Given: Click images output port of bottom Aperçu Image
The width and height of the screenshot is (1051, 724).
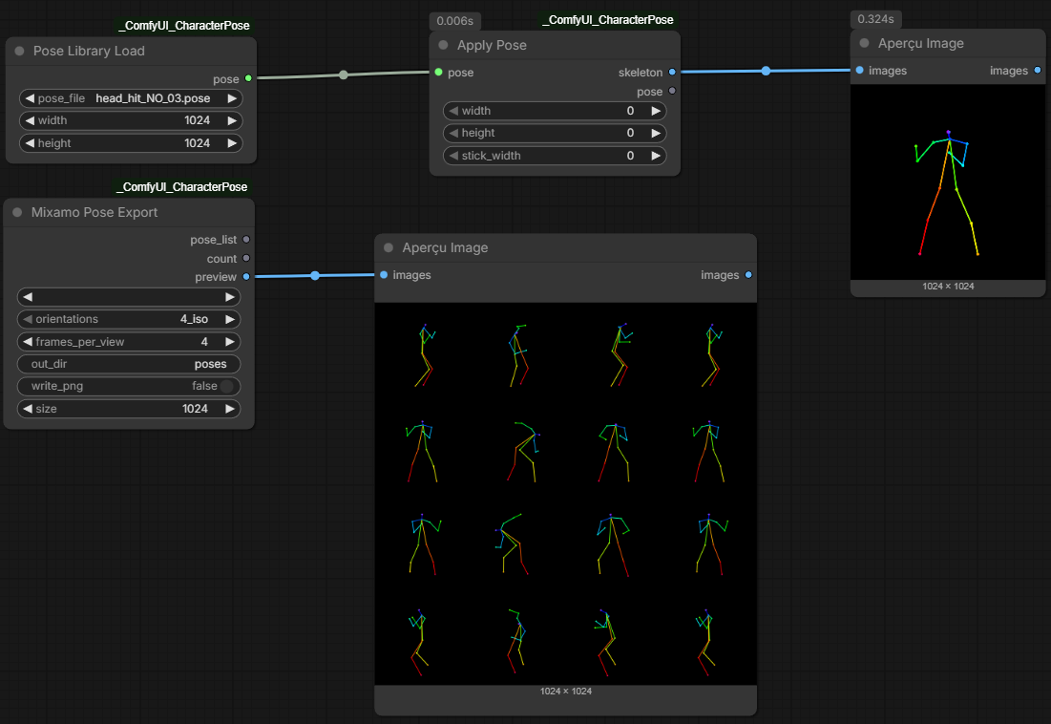Looking at the screenshot, I should coord(748,275).
